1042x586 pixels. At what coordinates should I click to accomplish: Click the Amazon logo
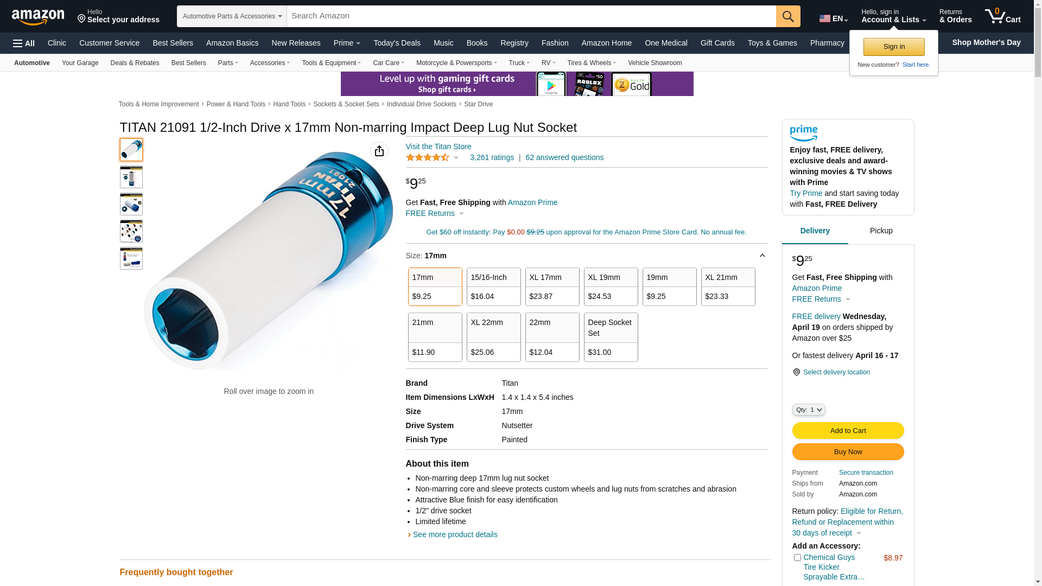pyautogui.click(x=38, y=17)
